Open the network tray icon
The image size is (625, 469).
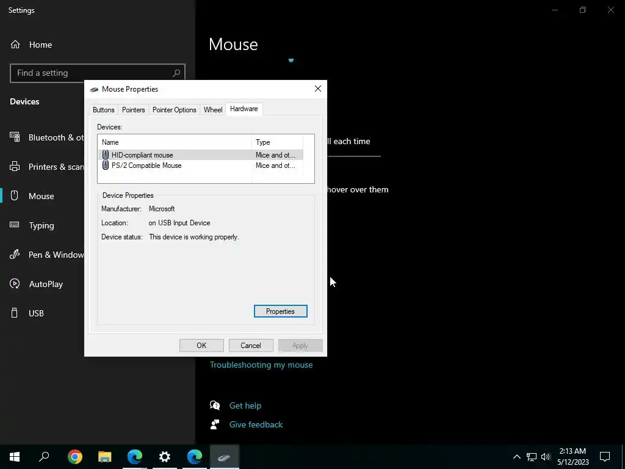pos(532,457)
